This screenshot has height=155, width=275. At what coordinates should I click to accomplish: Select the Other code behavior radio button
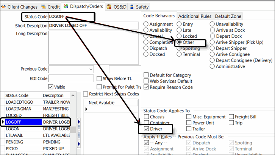[x=179, y=43]
